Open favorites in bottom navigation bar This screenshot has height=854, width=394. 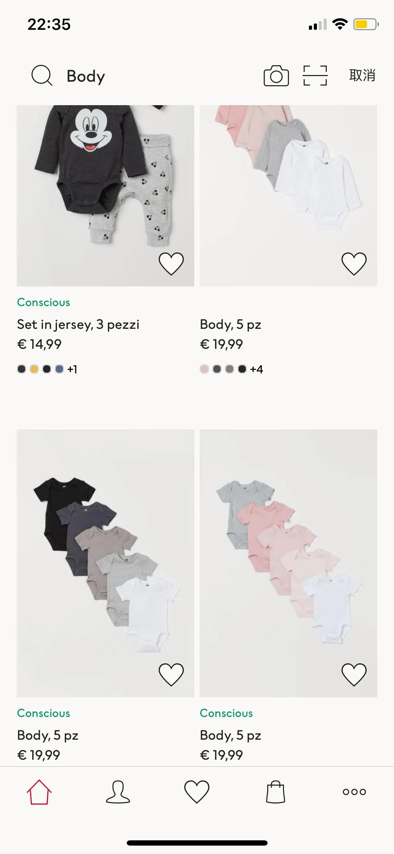coord(197,792)
